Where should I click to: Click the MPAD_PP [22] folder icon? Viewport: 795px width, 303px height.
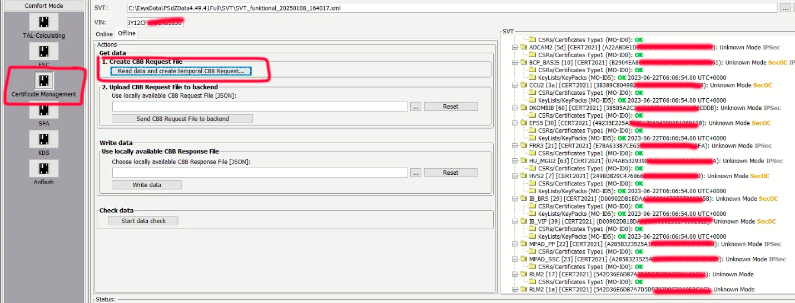pos(523,244)
